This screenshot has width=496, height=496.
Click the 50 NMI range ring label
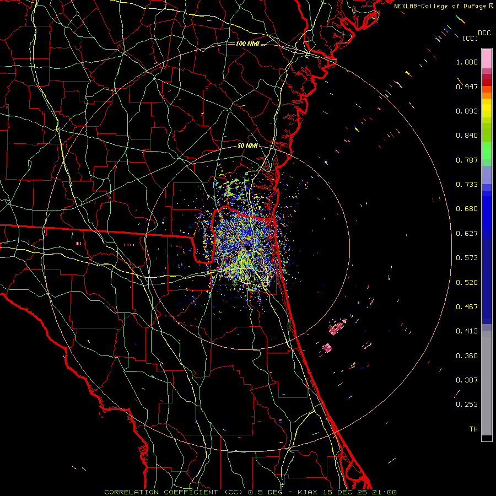pos(247,145)
